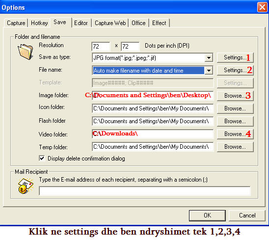Browse for the Image folder
The height and width of the screenshot is (240, 269).
pos(235,96)
